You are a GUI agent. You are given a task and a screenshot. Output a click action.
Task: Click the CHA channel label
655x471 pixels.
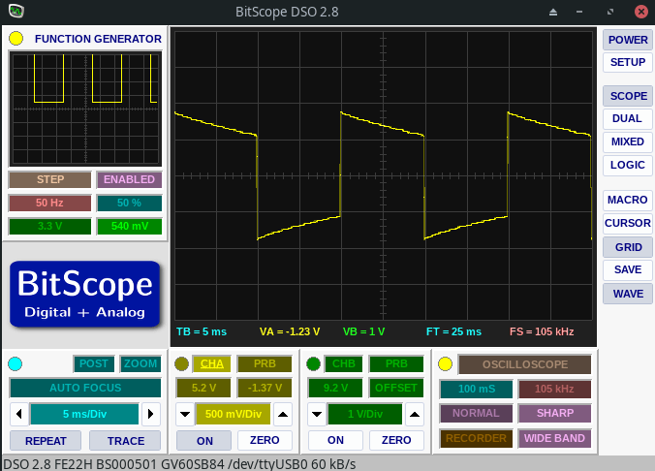coord(212,363)
